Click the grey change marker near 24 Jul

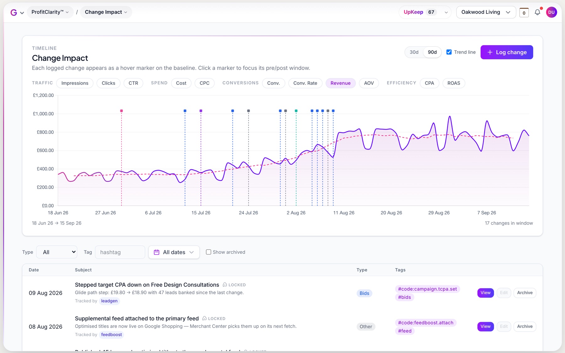click(x=249, y=111)
